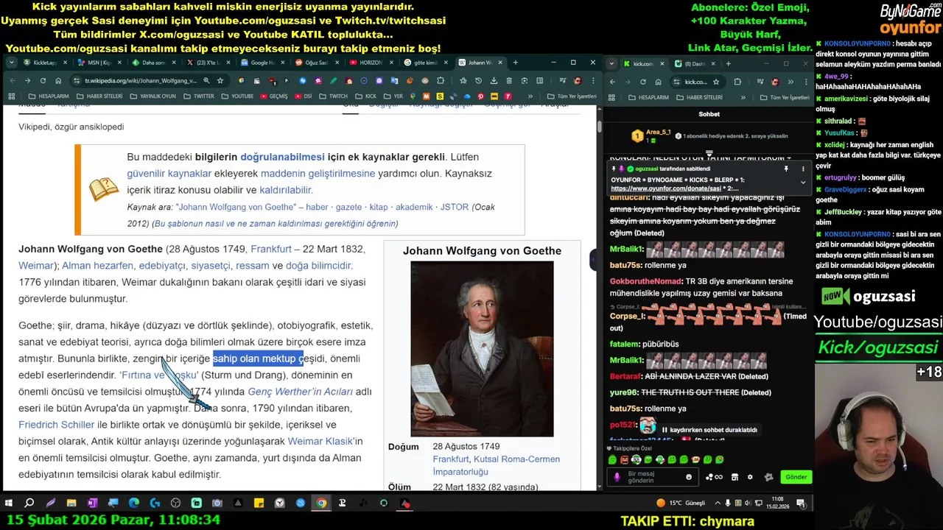Open Chrome from the Windows taskbar
The height and width of the screenshot is (530, 943).
pos(321,504)
